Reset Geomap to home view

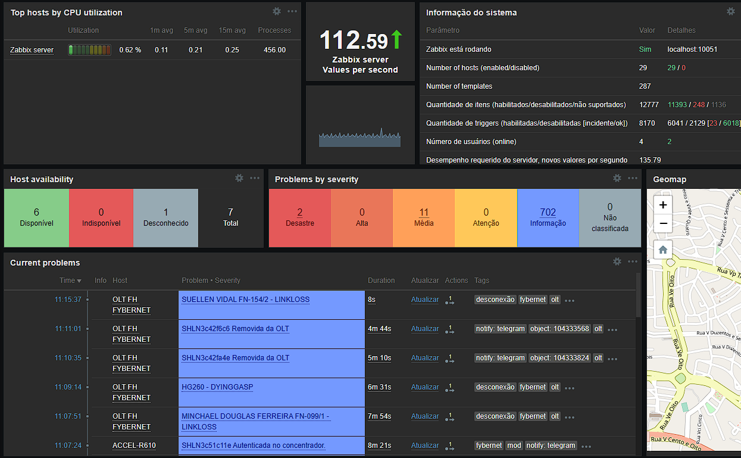pos(663,250)
